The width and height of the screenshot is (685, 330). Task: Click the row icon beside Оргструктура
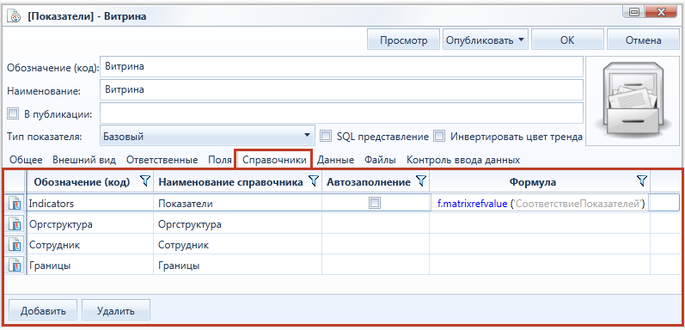(x=15, y=224)
